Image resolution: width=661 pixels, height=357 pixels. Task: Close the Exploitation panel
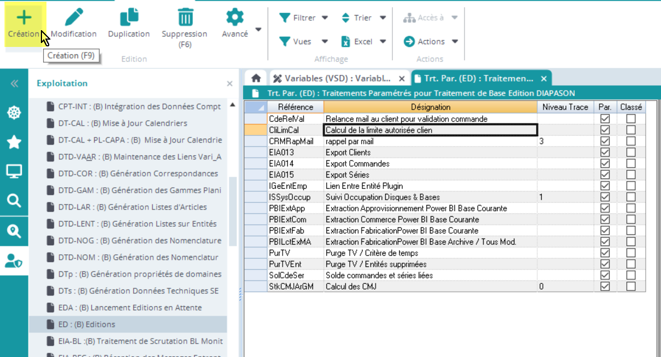pyautogui.click(x=229, y=84)
